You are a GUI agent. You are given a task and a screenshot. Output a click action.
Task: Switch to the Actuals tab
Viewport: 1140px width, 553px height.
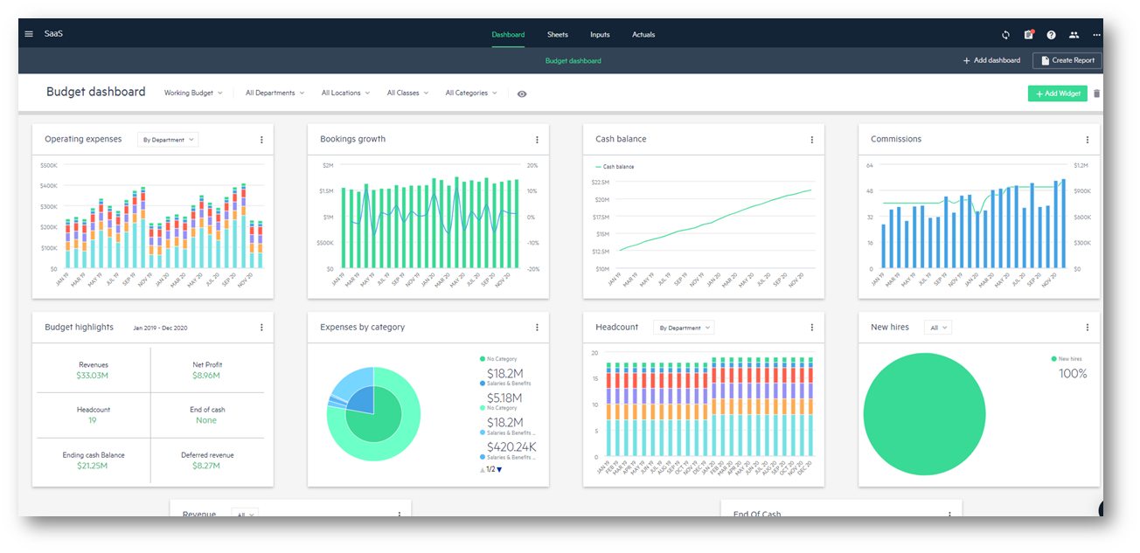tap(643, 35)
